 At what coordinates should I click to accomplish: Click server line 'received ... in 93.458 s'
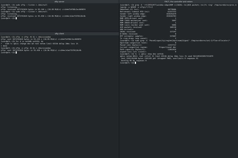[43, 16]
